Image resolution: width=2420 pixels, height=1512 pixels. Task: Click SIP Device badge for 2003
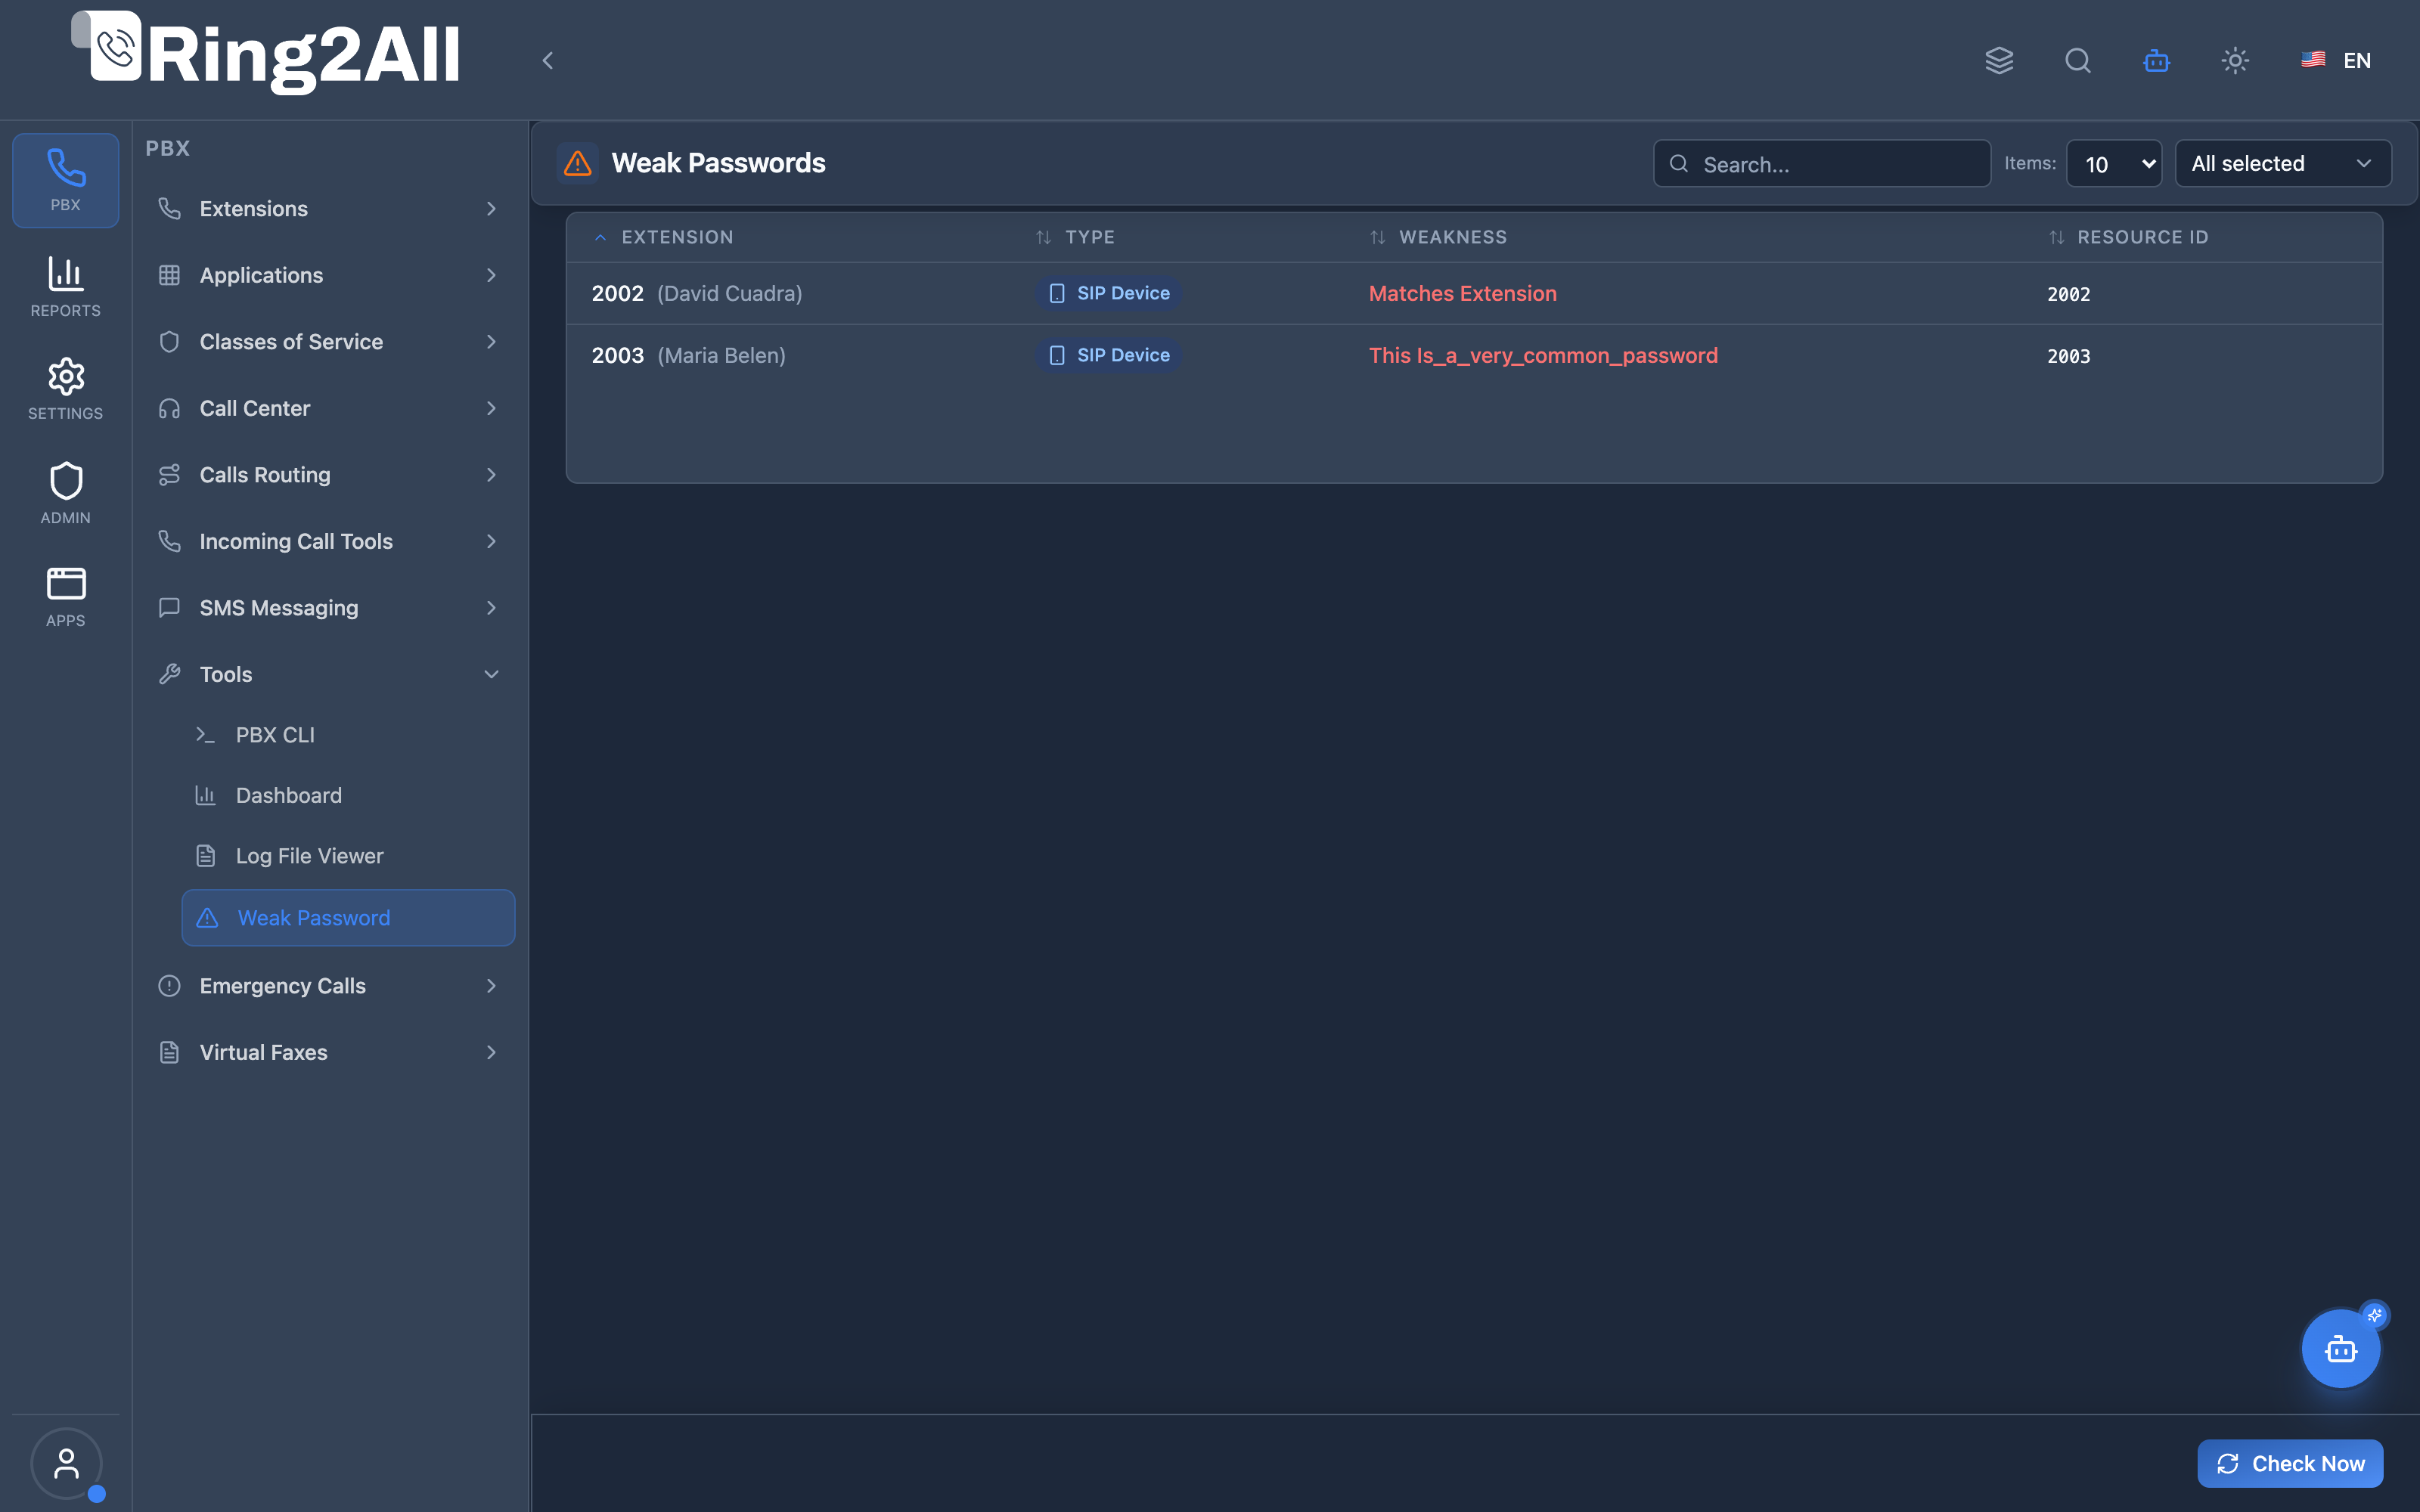pos(1108,355)
